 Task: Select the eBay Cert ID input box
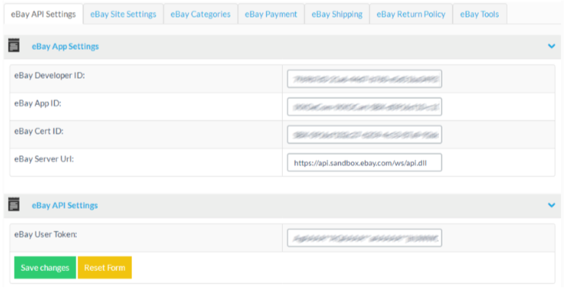point(364,135)
